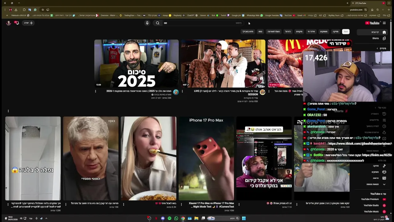Select the 'משחקים' (Gaming) filter chip

pyautogui.click(x=324, y=31)
